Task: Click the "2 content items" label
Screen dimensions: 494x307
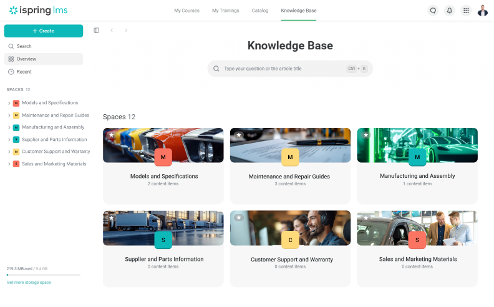Action: [x=163, y=183]
